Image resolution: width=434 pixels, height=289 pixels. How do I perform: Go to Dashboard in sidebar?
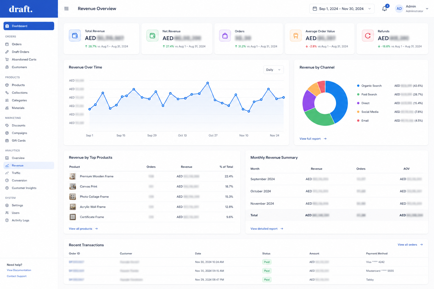pyautogui.click(x=29, y=26)
